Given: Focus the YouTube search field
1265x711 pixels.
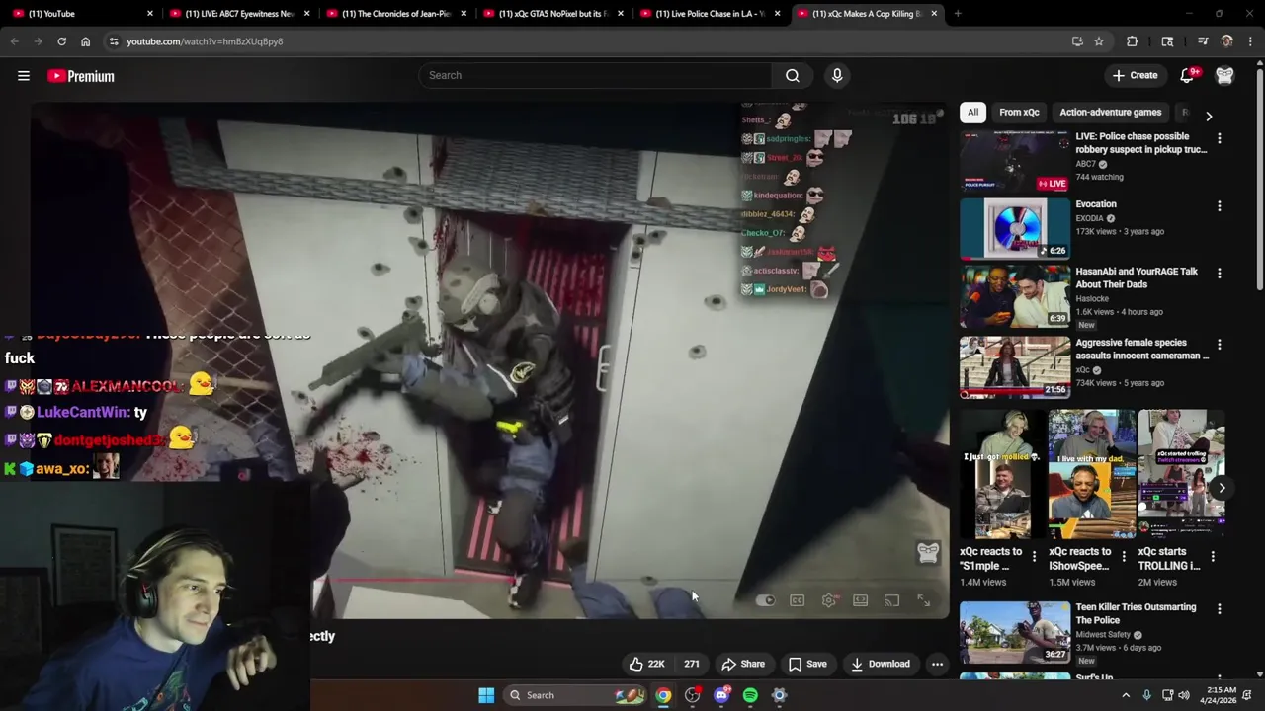Looking at the screenshot, I should 596,75.
